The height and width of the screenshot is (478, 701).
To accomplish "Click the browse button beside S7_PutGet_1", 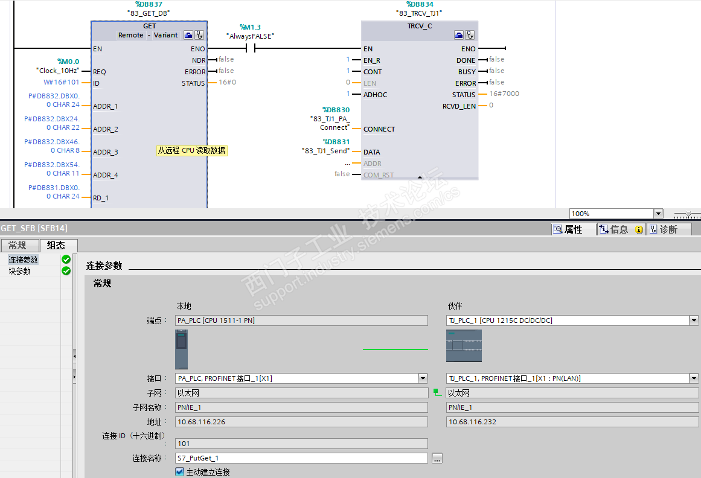I will tap(437, 458).
